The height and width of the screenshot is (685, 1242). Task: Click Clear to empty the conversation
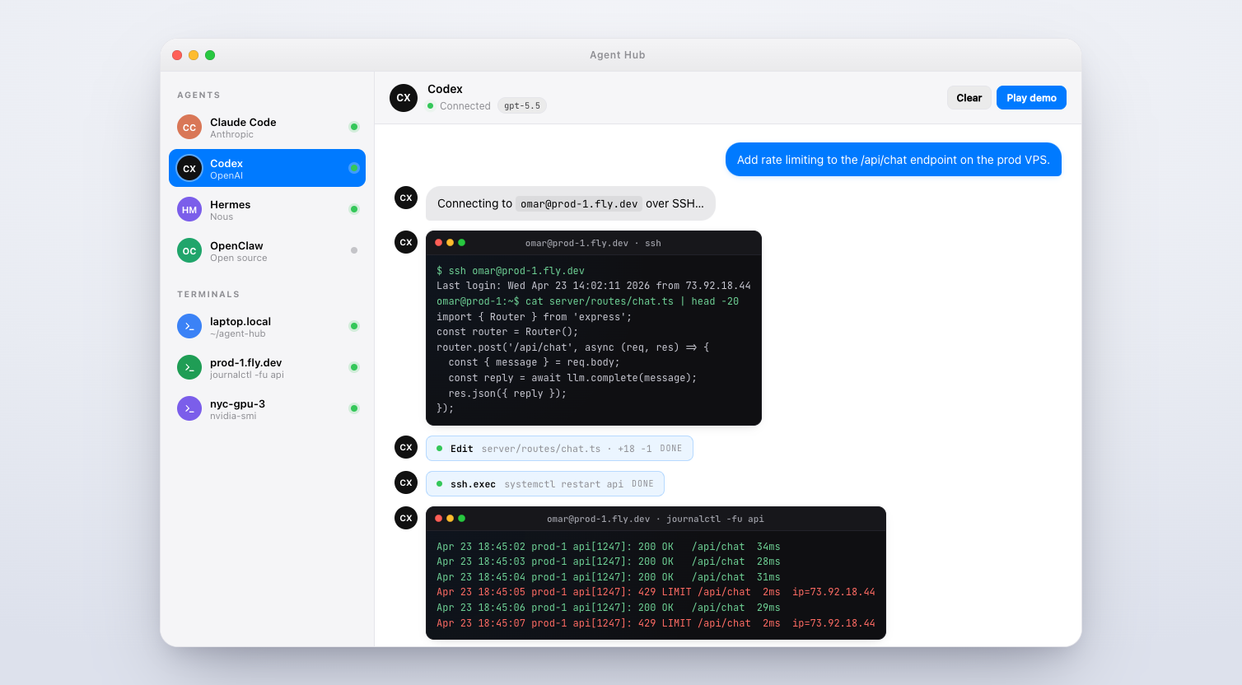969,97
